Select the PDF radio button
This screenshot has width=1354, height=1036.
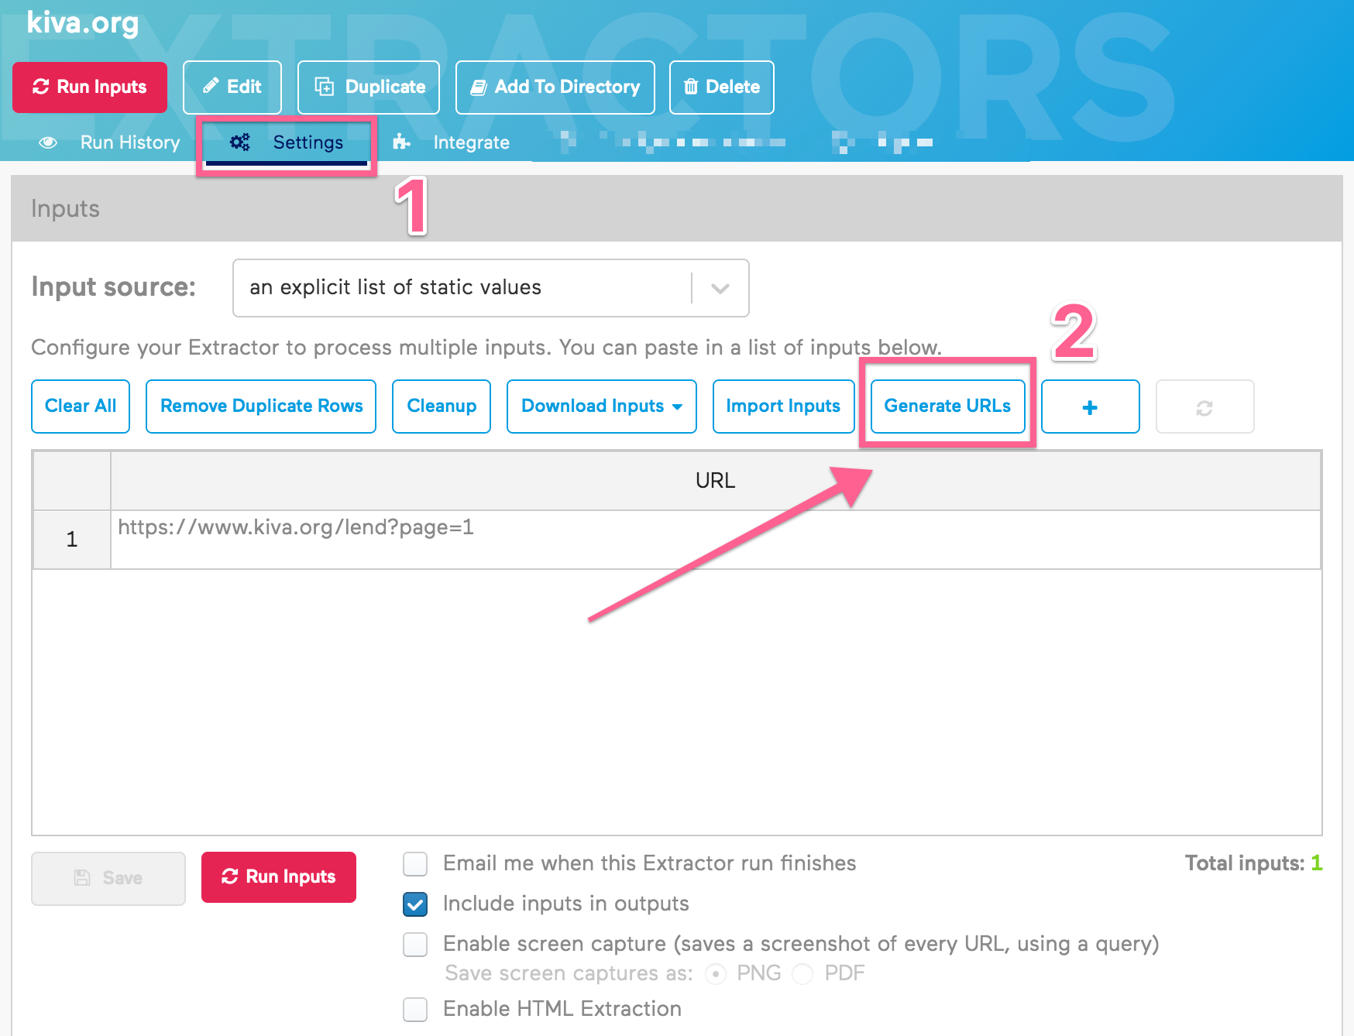(802, 973)
